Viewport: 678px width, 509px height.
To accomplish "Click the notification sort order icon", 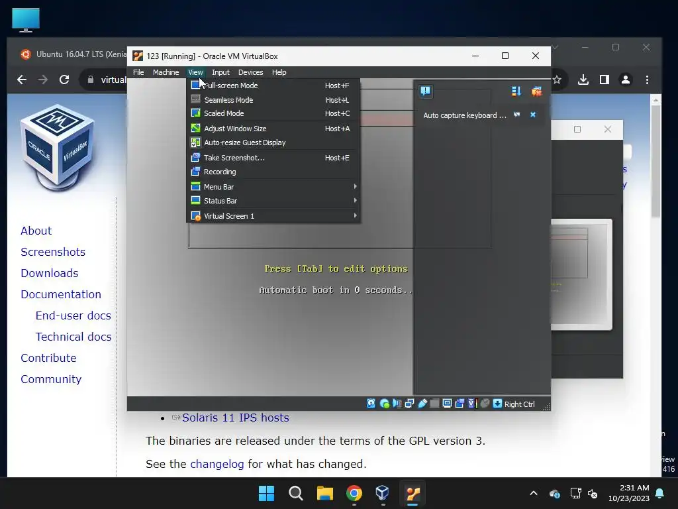I will coord(516,91).
